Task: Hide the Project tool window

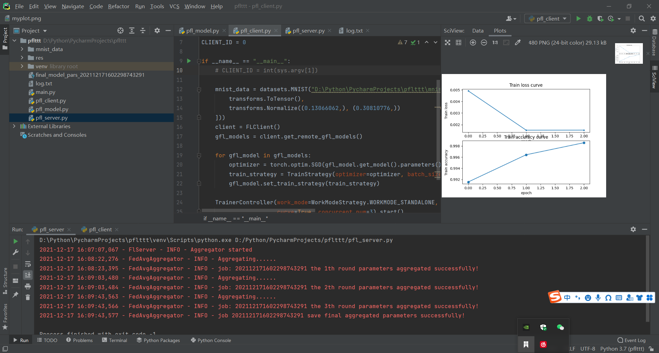Action: (168, 31)
